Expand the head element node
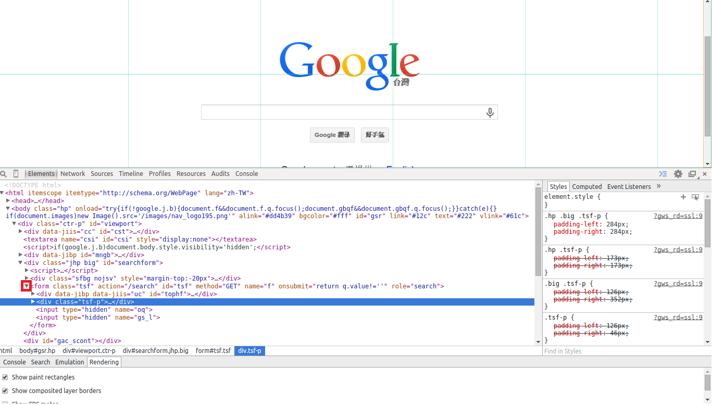Image resolution: width=712 pixels, height=405 pixels. pos(8,201)
